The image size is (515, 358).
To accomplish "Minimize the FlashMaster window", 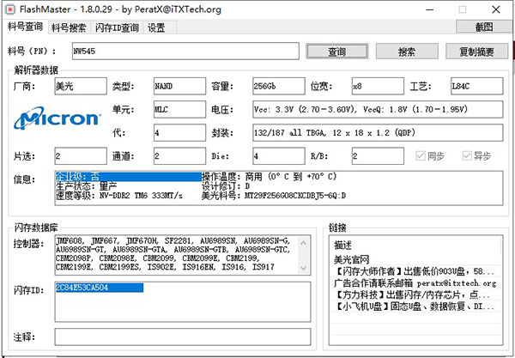I will point(430,9).
